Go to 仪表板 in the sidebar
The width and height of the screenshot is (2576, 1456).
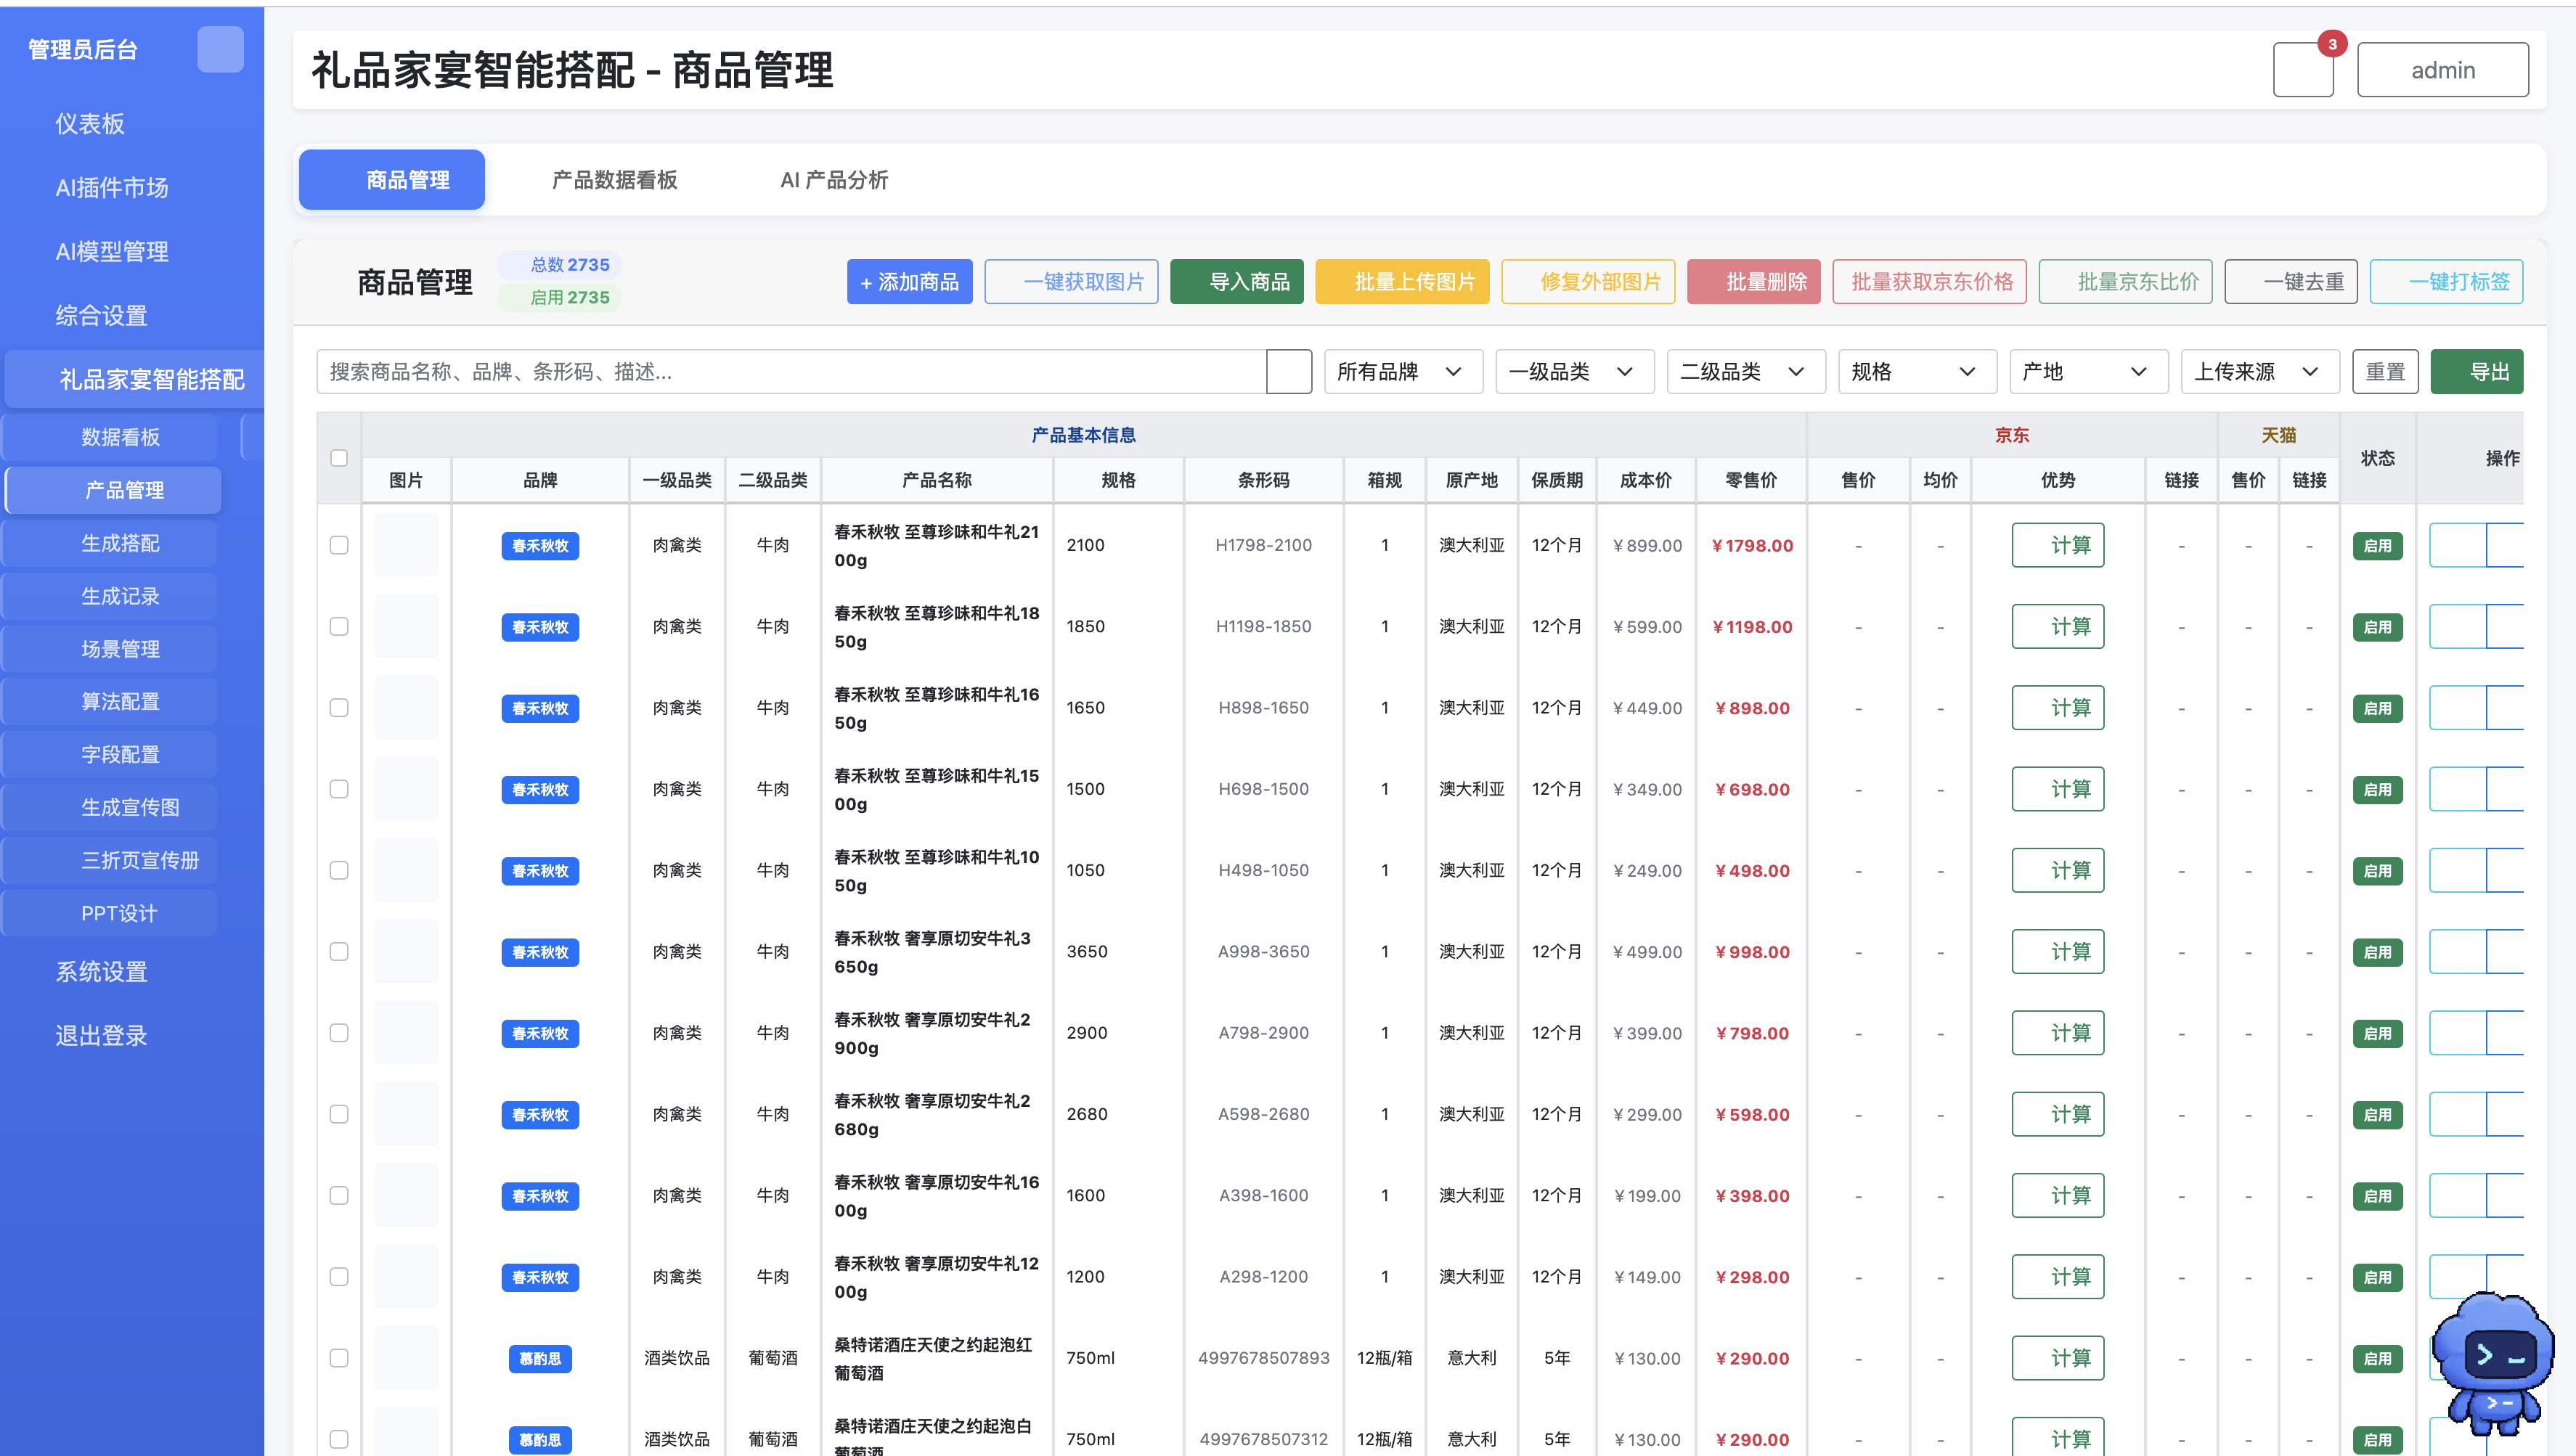(x=90, y=123)
